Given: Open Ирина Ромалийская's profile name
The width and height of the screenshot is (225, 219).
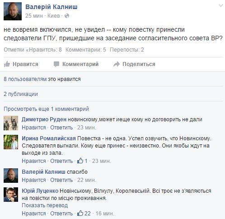Looking at the screenshot, I should [x=49, y=138].
